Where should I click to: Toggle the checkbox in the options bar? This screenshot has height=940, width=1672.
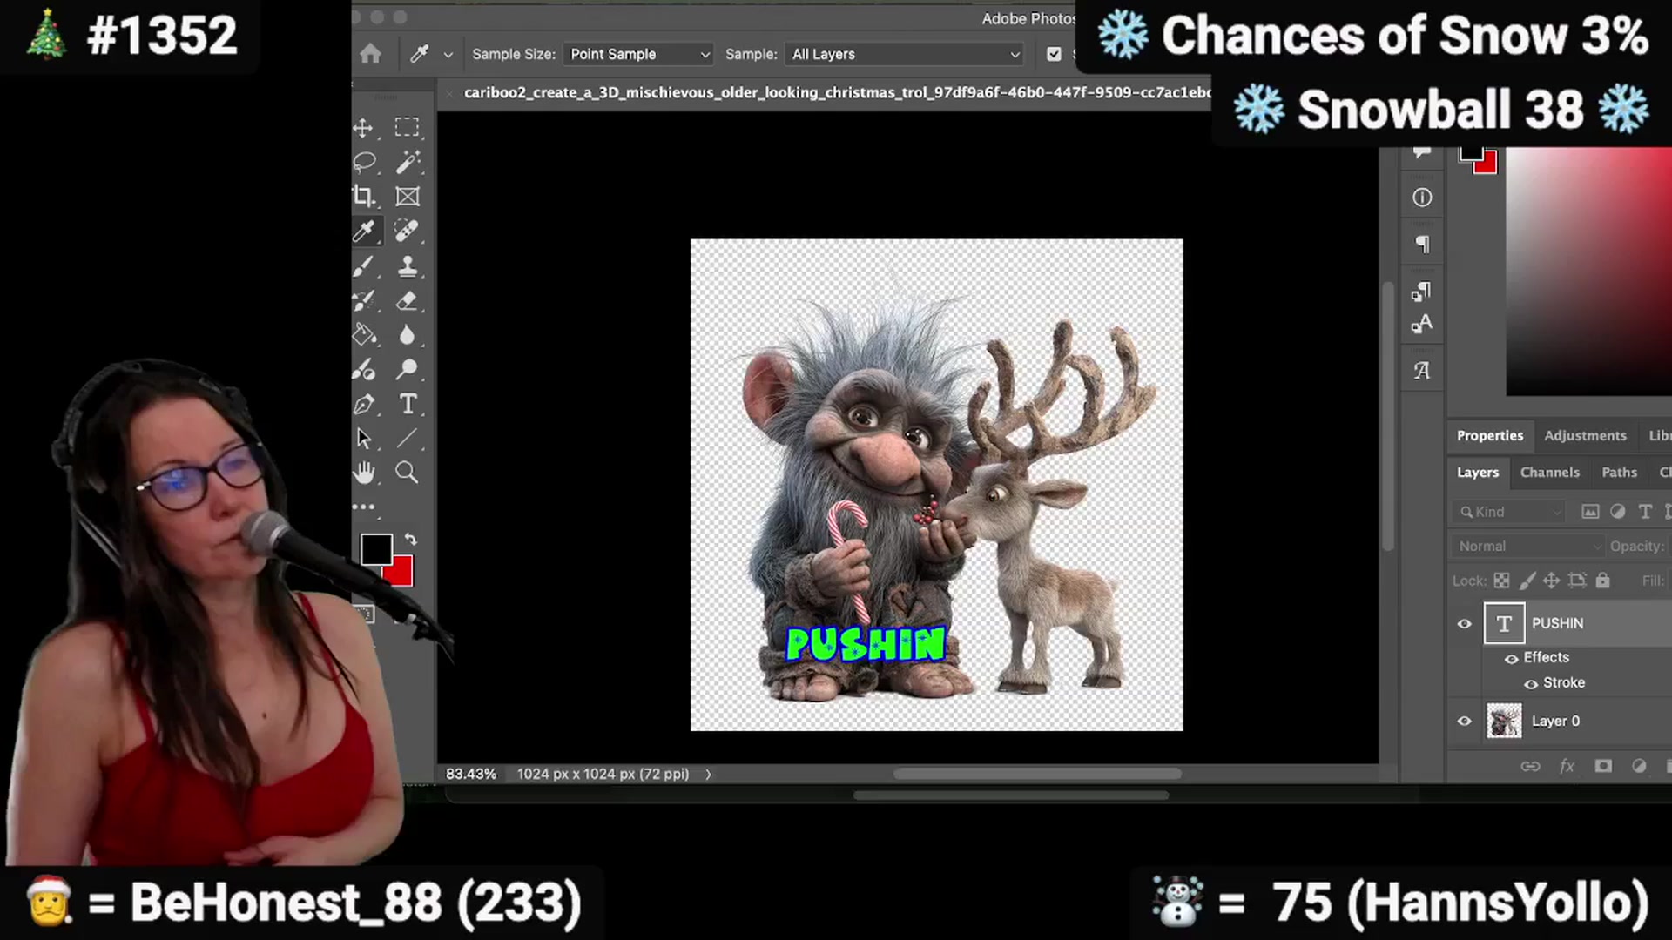1054,54
